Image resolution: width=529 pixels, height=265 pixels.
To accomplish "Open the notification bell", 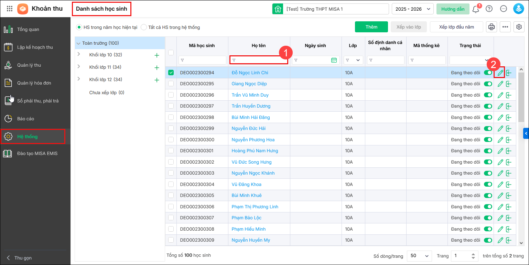I will point(476,9).
